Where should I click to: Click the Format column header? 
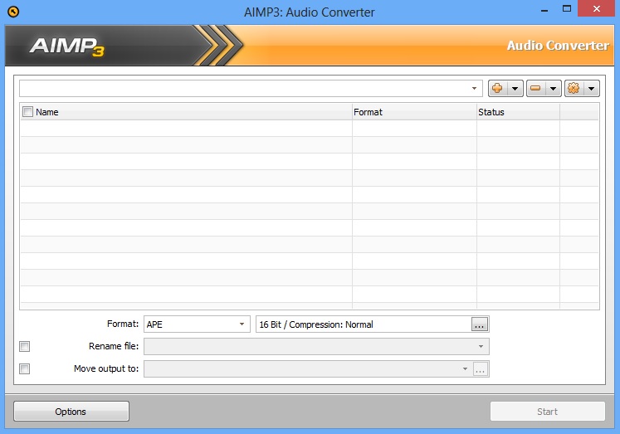point(414,112)
